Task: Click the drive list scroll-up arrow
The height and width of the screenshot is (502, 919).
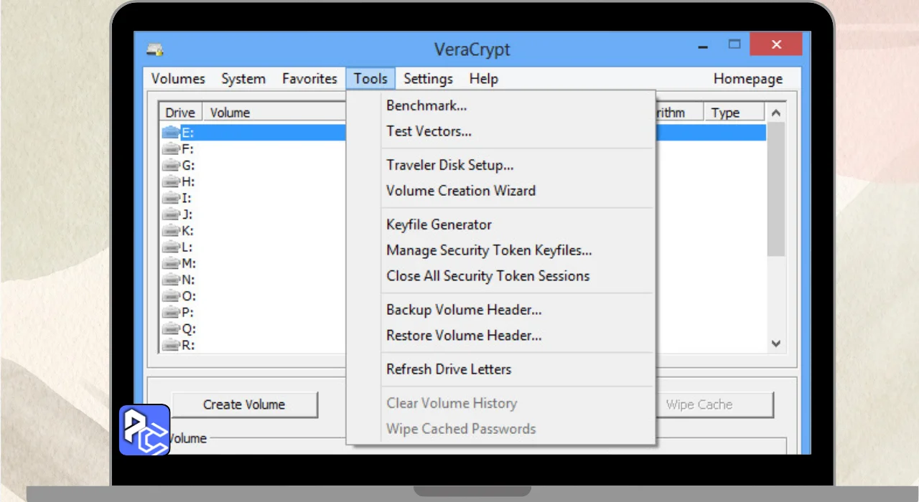Action: pos(775,113)
